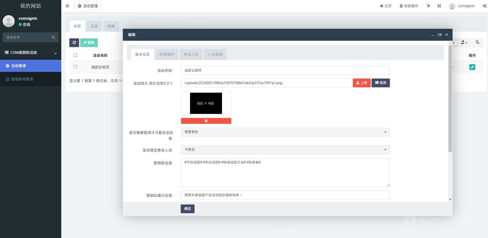Switch to the 栏目维护 tab
The height and width of the screenshot is (238, 488).
tap(167, 54)
